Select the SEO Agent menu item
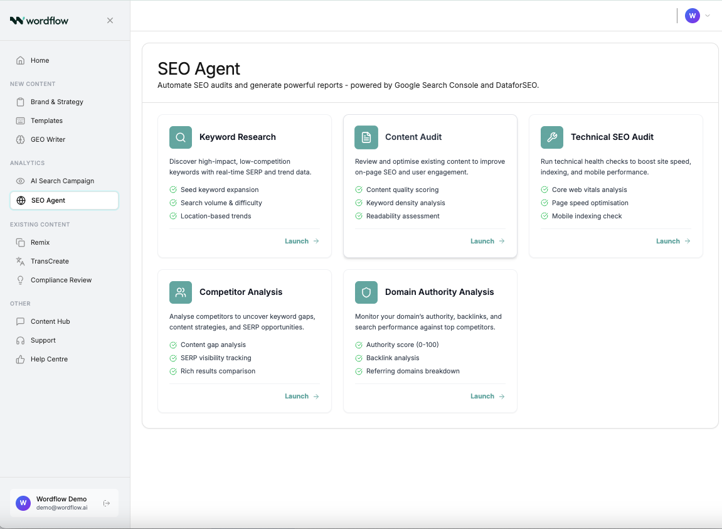 click(65, 200)
